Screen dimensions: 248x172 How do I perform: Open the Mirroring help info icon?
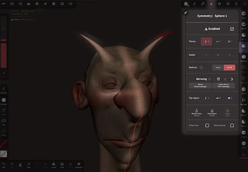(210, 79)
